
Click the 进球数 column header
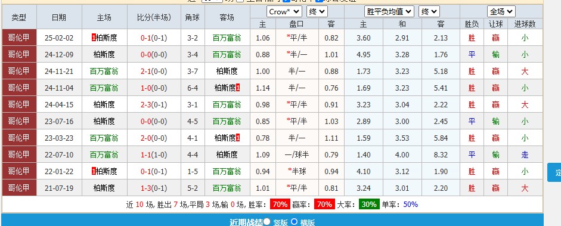click(x=525, y=24)
